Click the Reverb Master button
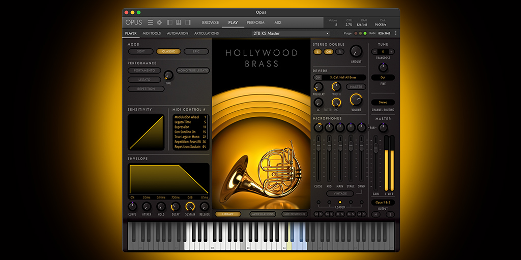This screenshot has width=521, height=260. click(x=356, y=86)
